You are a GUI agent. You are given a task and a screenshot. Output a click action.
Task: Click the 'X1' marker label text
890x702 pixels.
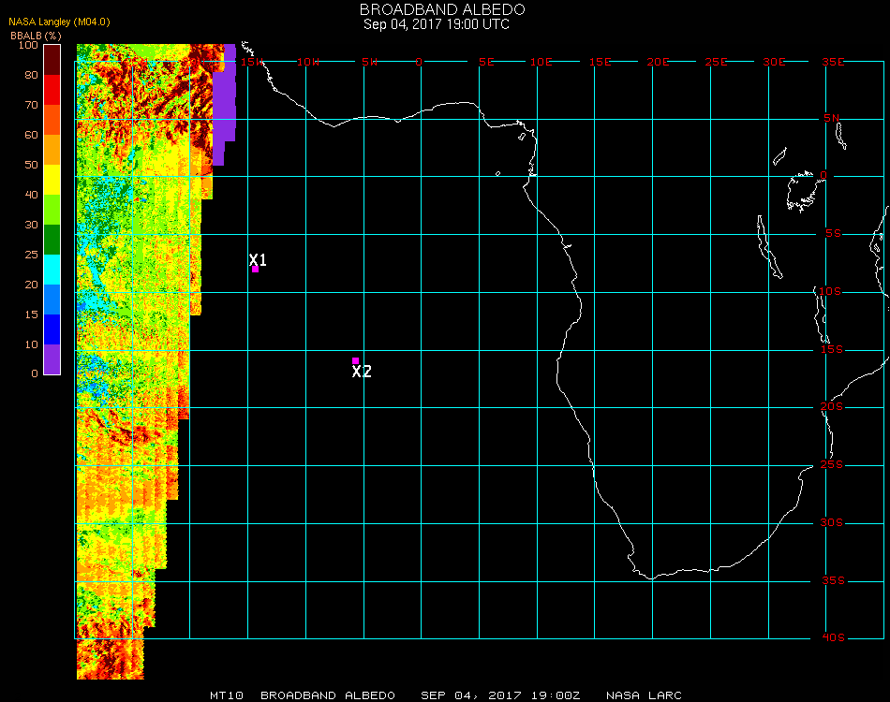tap(258, 259)
